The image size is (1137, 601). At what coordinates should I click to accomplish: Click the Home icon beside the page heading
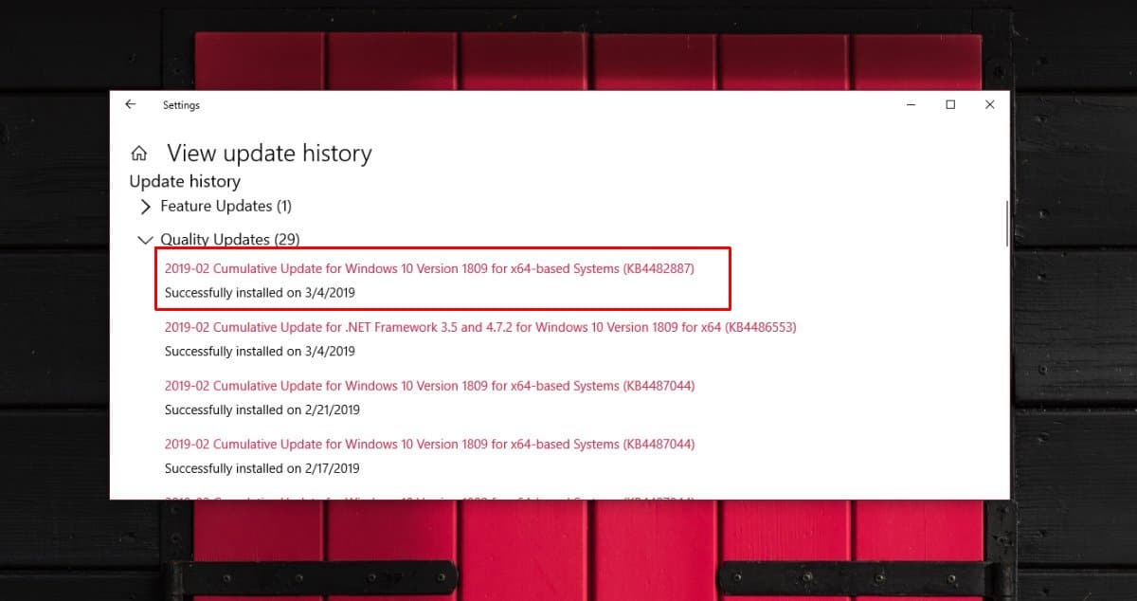tap(139, 154)
